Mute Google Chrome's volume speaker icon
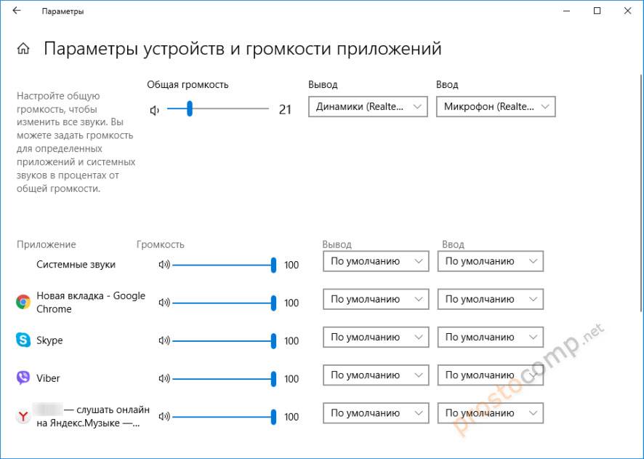This screenshot has height=459, width=644. tap(164, 303)
